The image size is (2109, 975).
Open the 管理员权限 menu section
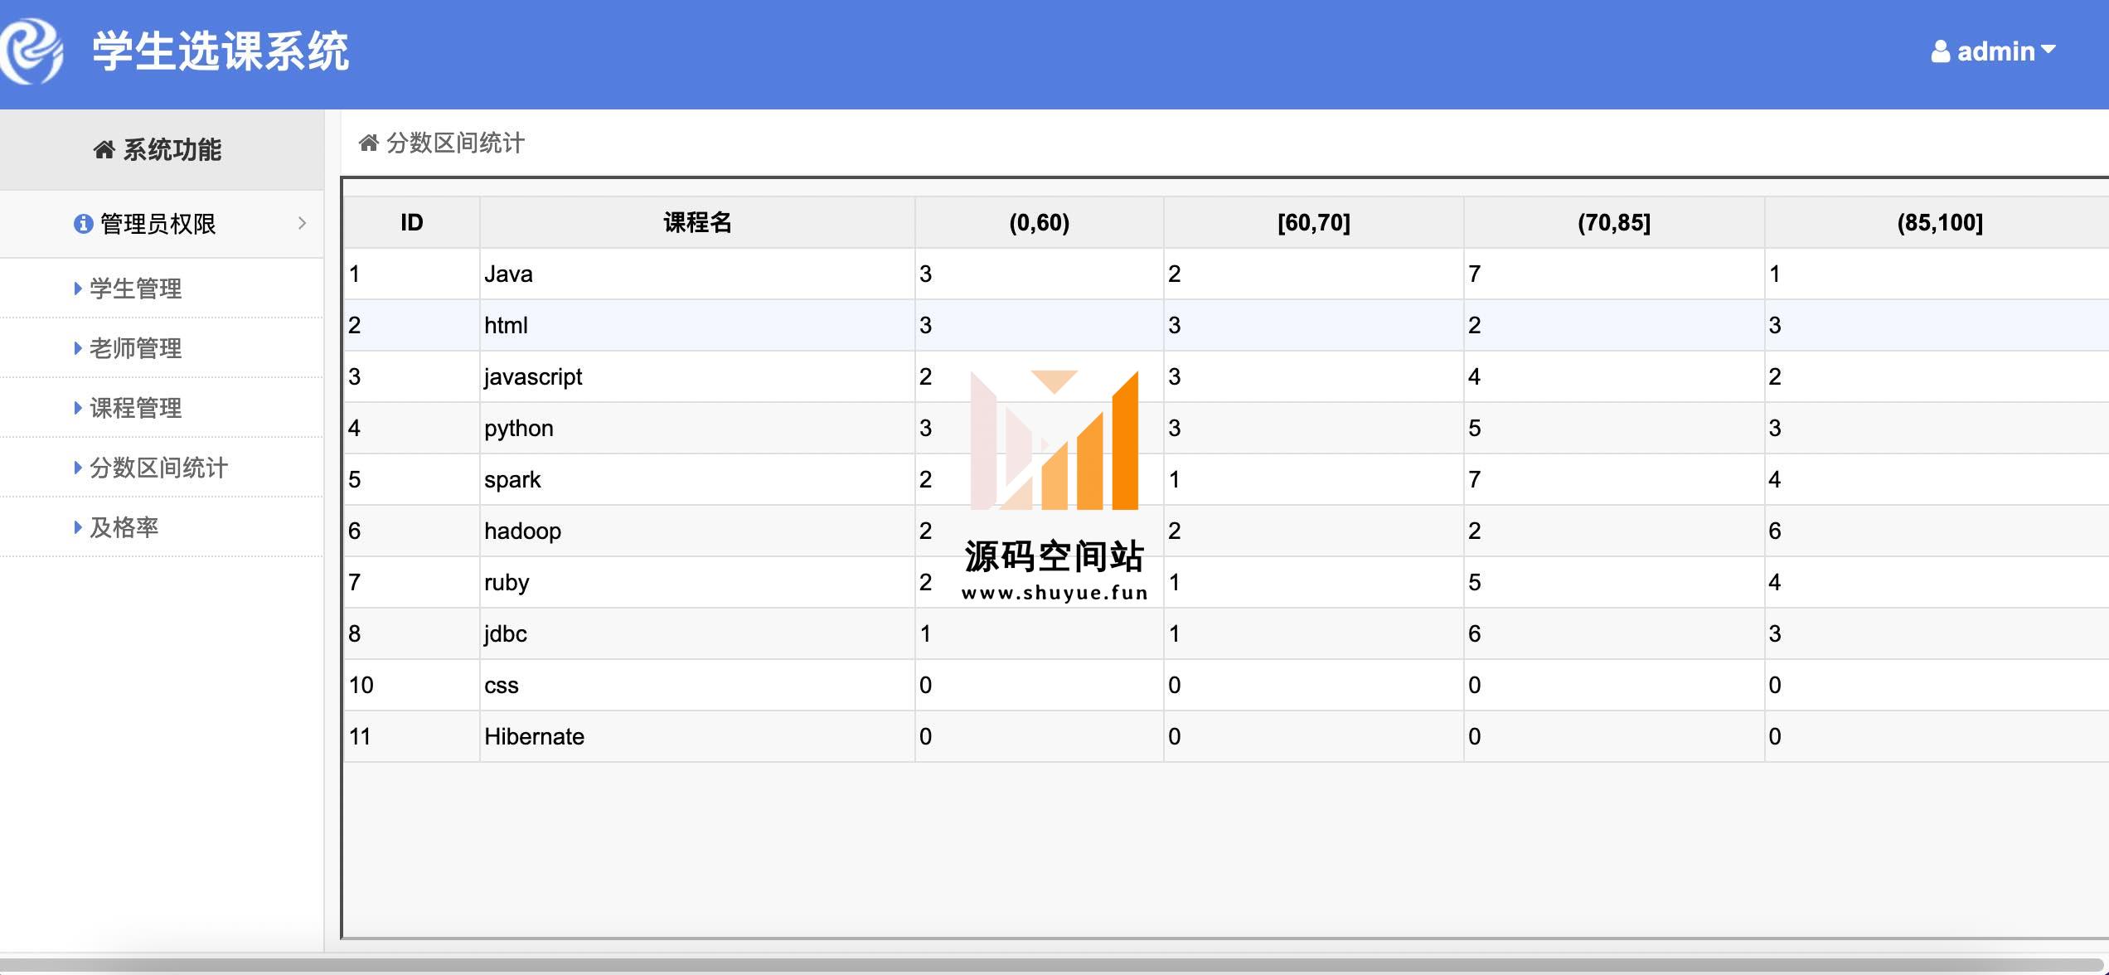[x=162, y=224]
